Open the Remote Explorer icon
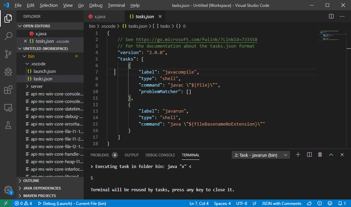 click(8, 108)
